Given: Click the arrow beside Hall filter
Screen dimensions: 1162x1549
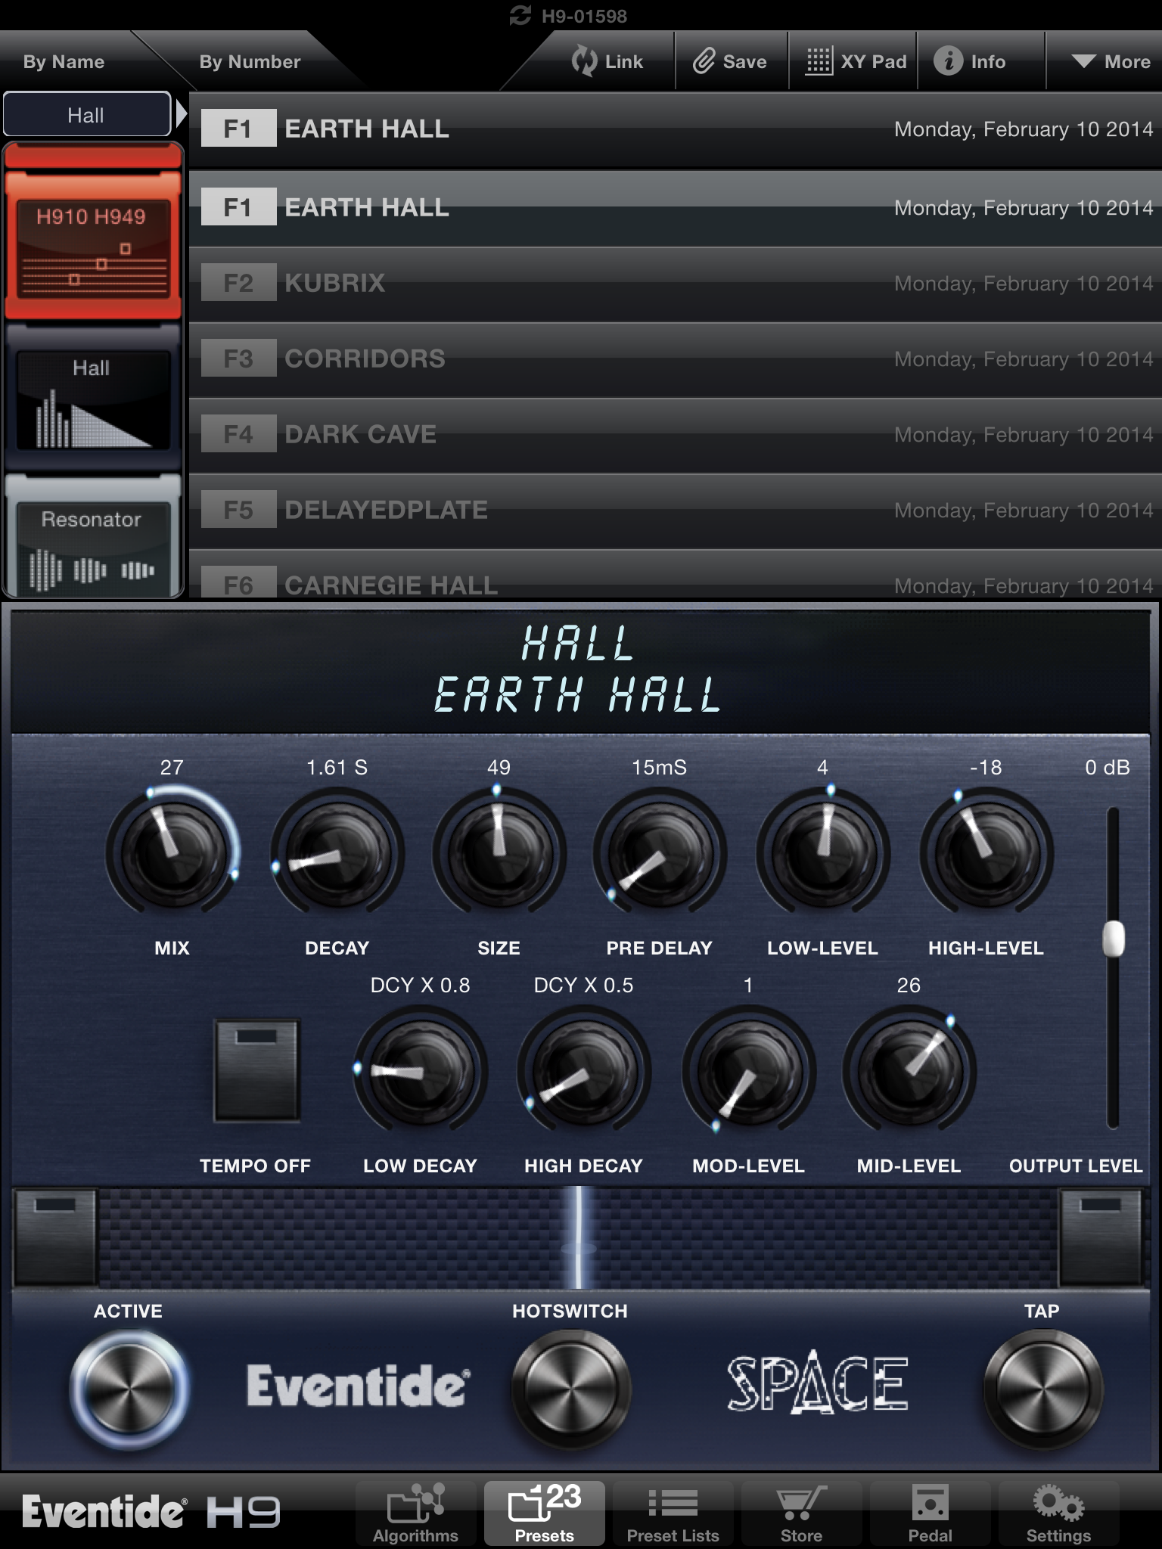Looking at the screenshot, I should (181, 115).
